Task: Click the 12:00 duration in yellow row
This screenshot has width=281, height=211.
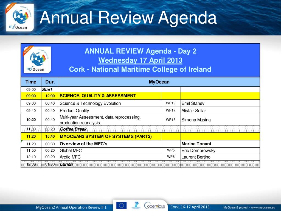Action: [50, 96]
